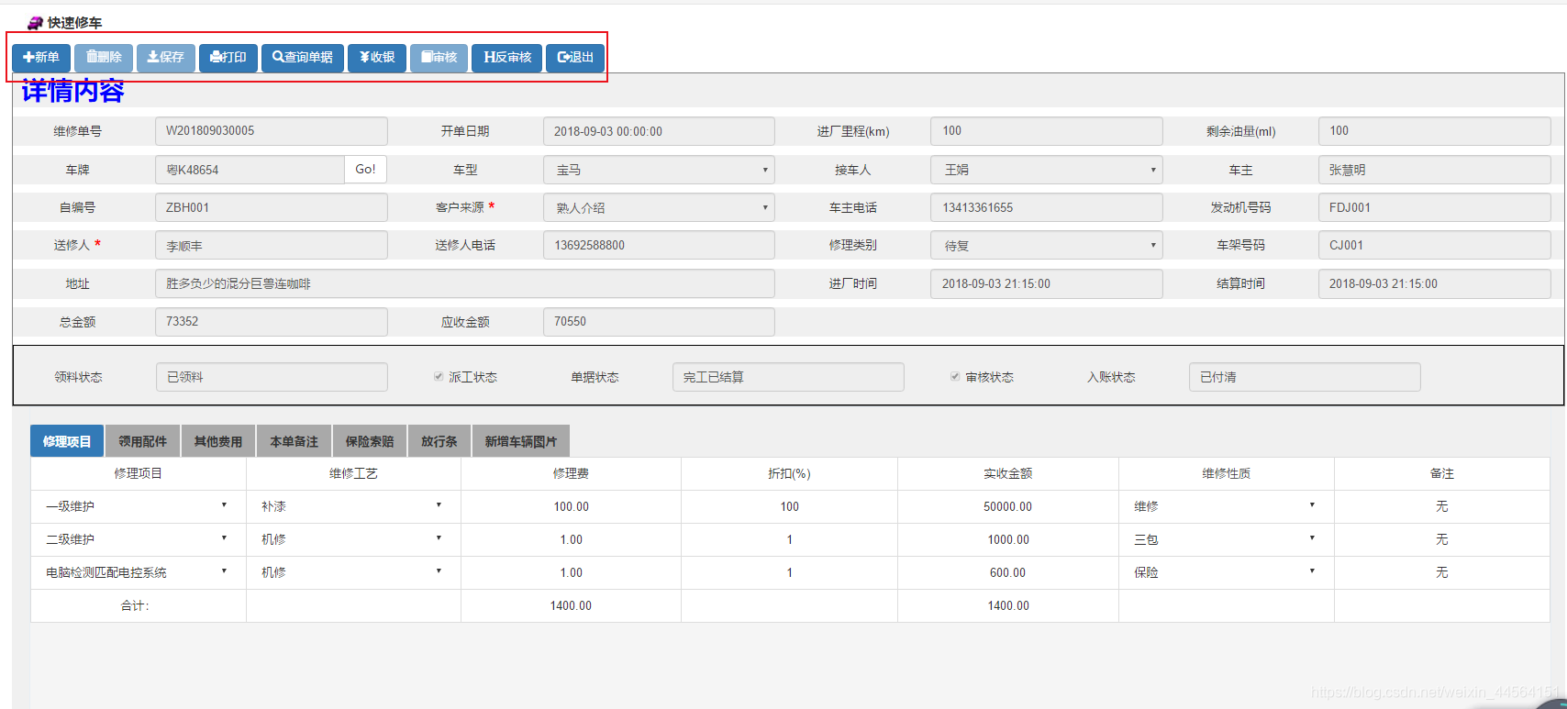Open 机修 dropdown in 二级维护 row

(x=353, y=539)
